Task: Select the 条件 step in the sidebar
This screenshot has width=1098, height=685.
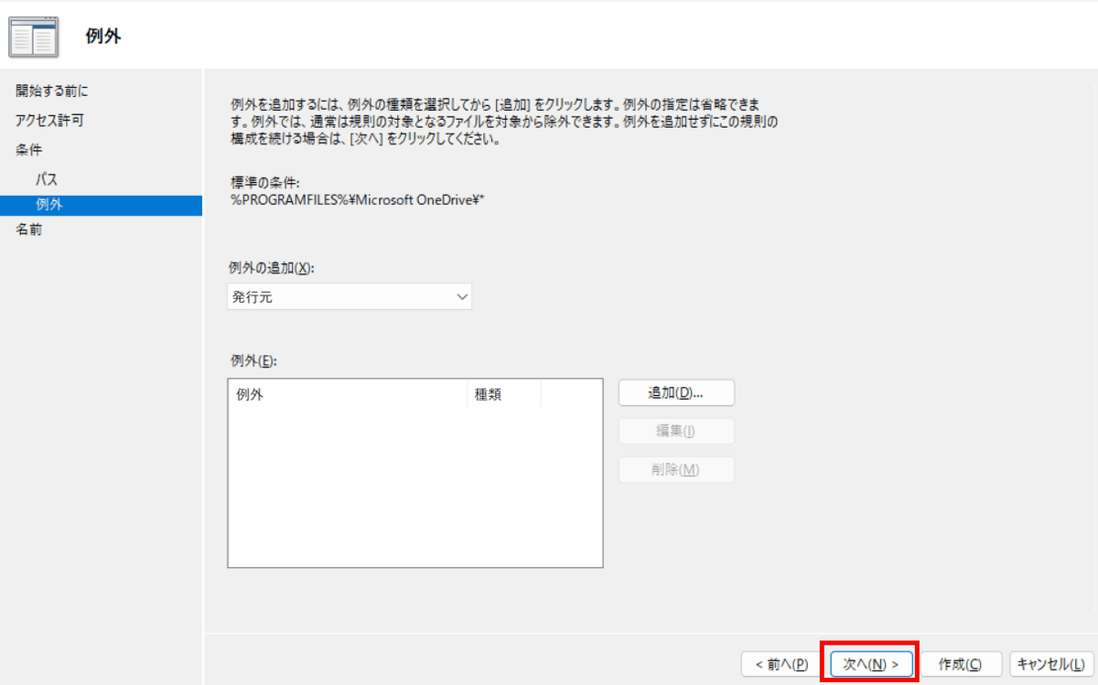Action: 28,149
